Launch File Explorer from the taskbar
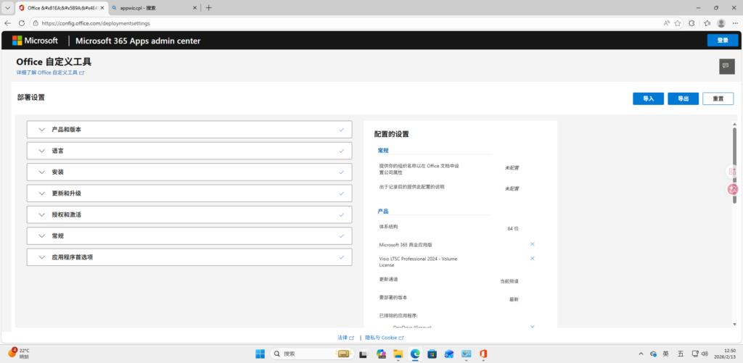This screenshot has width=743, height=363. point(398,354)
